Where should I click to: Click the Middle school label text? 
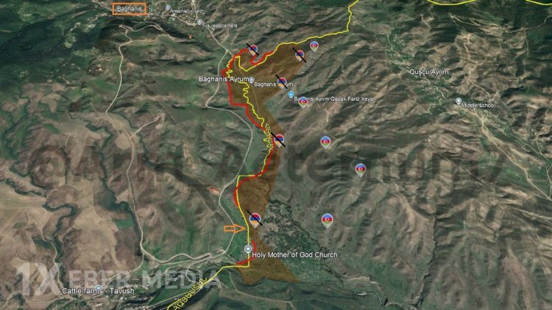pyautogui.click(x=478, y=106)
